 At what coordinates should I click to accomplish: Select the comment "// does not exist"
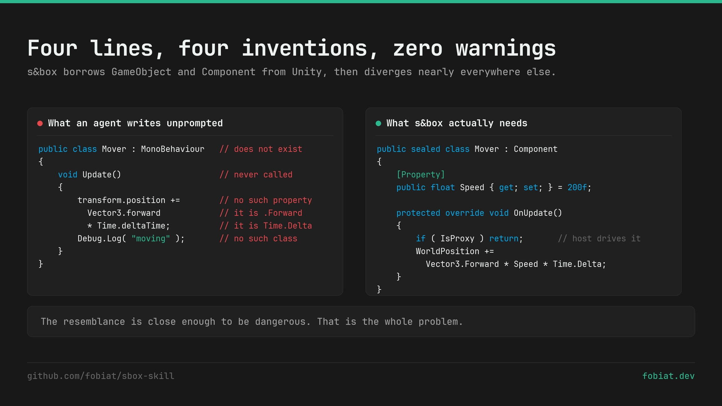261,149
